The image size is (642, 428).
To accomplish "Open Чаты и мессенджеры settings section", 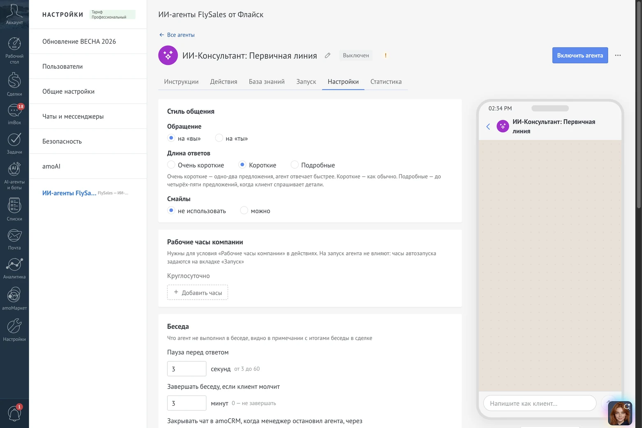I will (88, 116).
